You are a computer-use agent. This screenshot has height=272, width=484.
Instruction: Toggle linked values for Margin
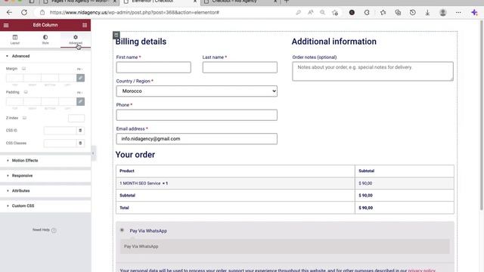click(80, 78)
